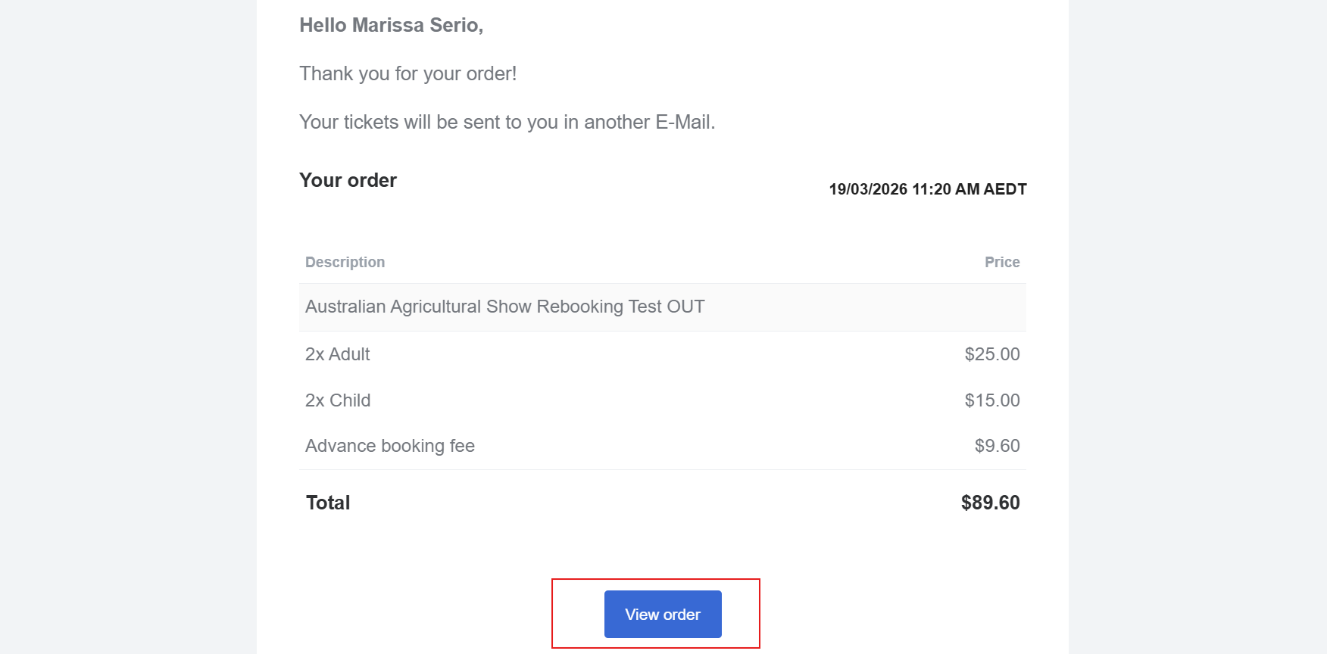Click the Price column header
Screen dimensions: 1327x654
click(1001, 262)
